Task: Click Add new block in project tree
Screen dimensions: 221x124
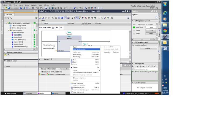Action: point(19,33)
